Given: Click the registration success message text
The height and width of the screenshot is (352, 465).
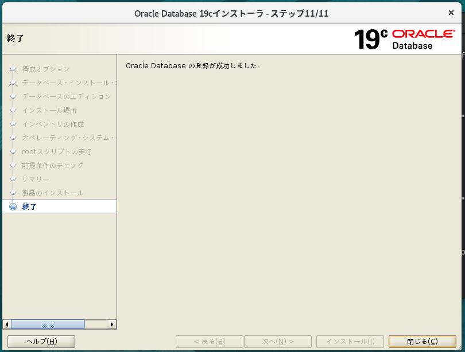Looking at the screenshot, I should [193, 66].
